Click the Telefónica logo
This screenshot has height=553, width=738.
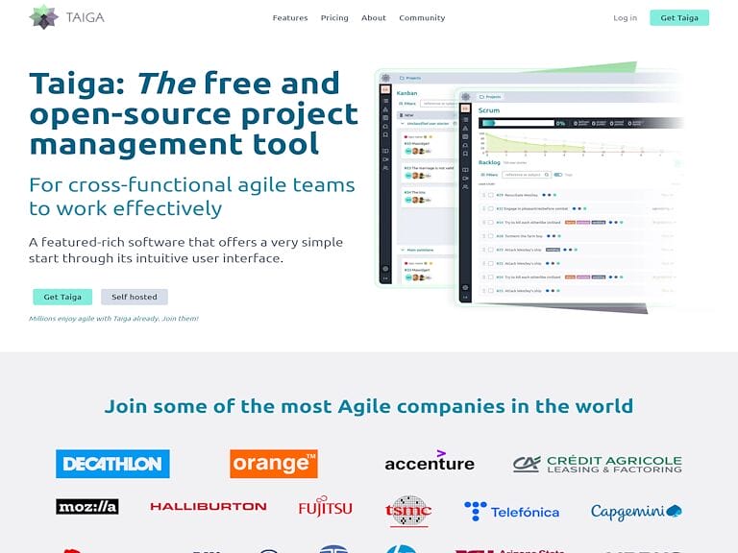coord(511,511)
